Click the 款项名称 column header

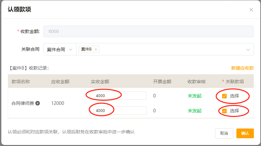click(21, 82)
